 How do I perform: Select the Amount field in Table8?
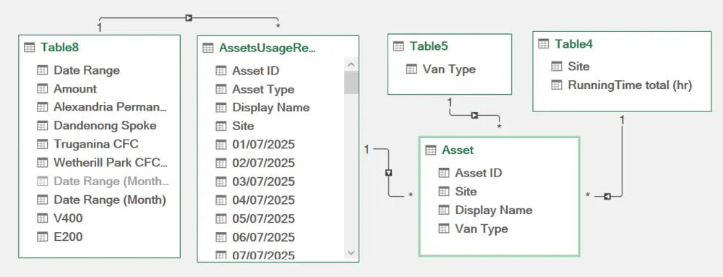[x=75, y=88]
